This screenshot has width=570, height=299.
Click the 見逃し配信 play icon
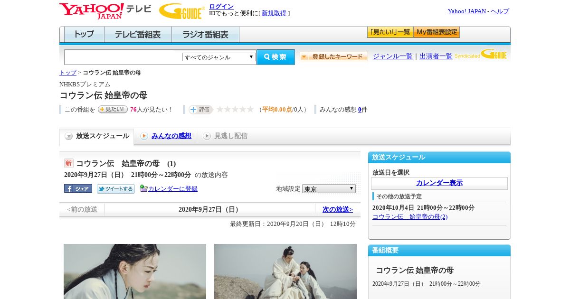207,136
